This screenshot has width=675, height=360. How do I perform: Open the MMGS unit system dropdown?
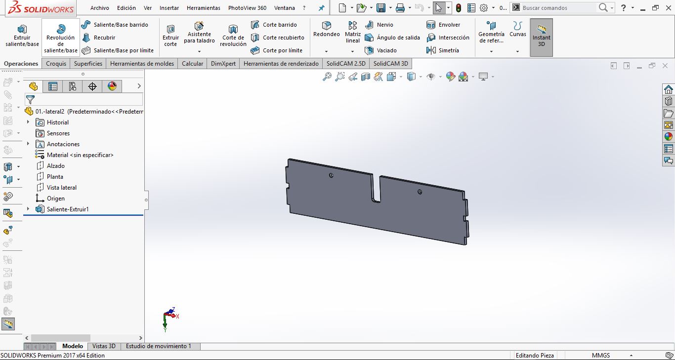tap(631, 356)
